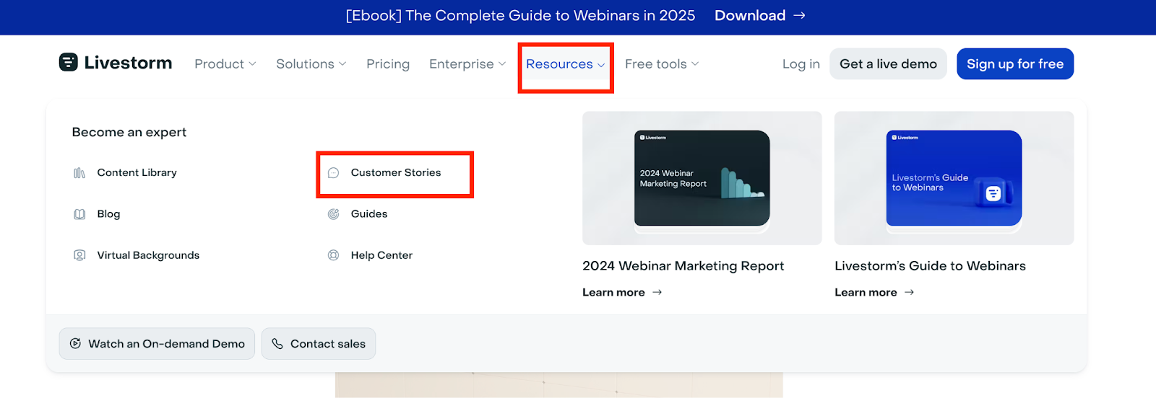Click the arrow after the Guide to Webinars Learn more
This screenshot has width=1156, height=398.
point(909,292)
